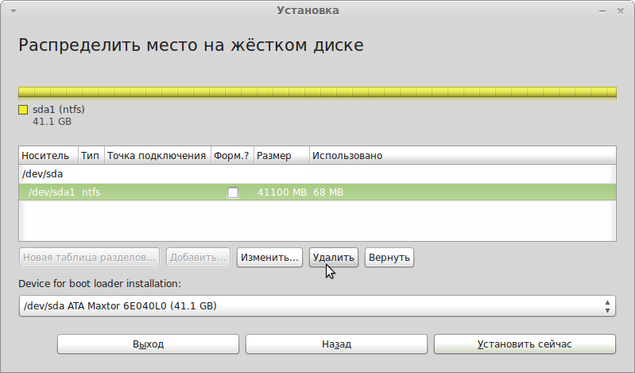Click the 41100 MB size cell

coord(282,192)
